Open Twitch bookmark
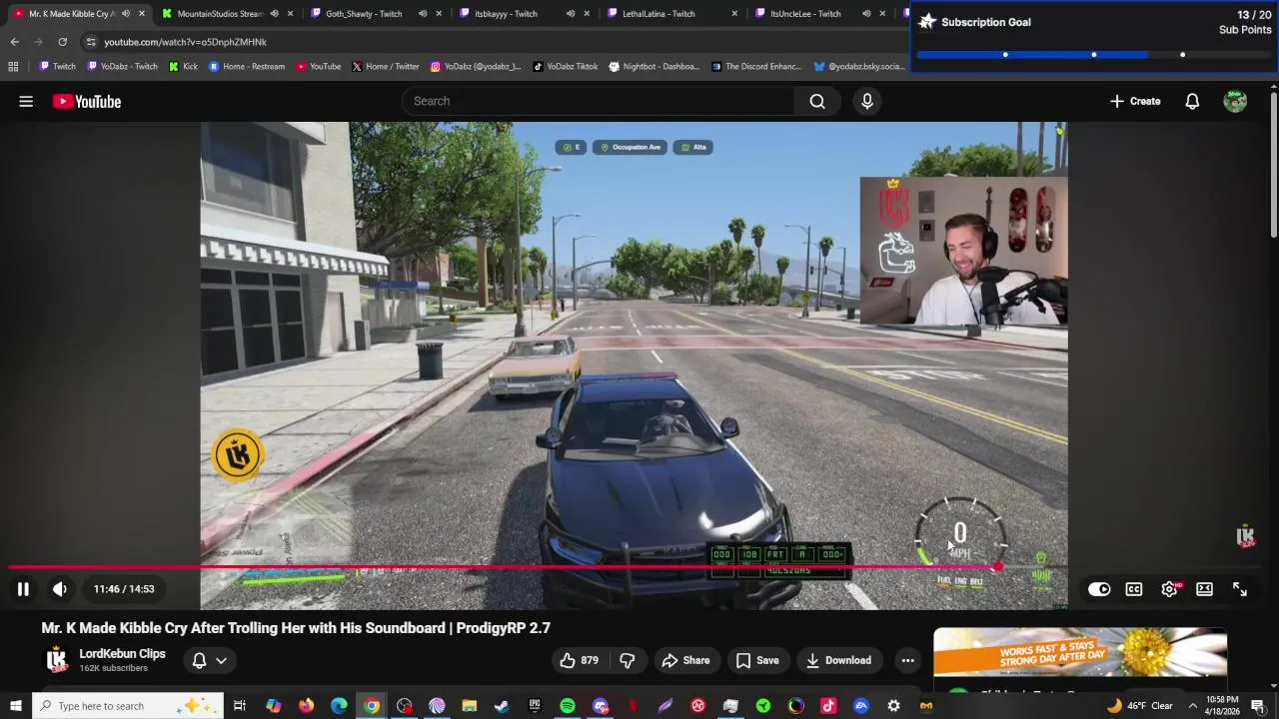The height and width of the screenshot is (719, 1279). 58,67
